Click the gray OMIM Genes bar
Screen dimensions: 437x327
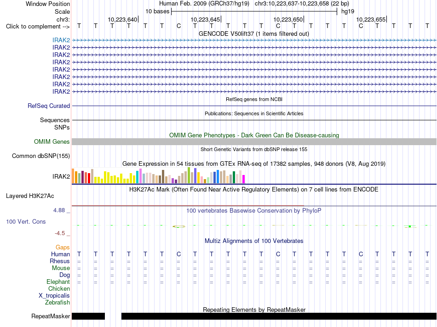[254, 141]
